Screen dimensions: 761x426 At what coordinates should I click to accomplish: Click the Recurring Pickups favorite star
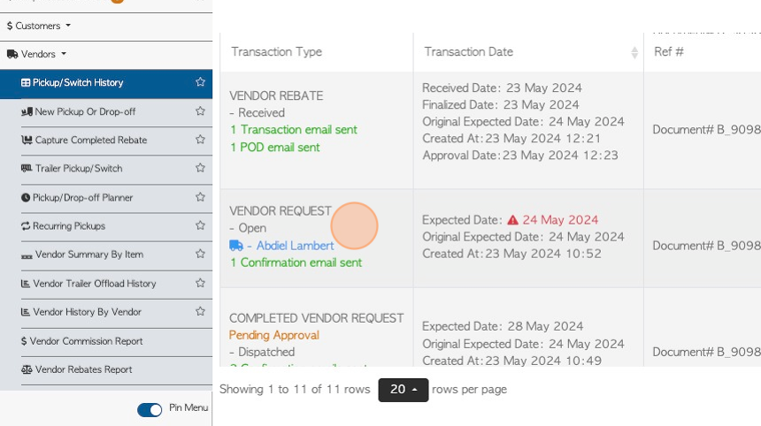(200, 225)
